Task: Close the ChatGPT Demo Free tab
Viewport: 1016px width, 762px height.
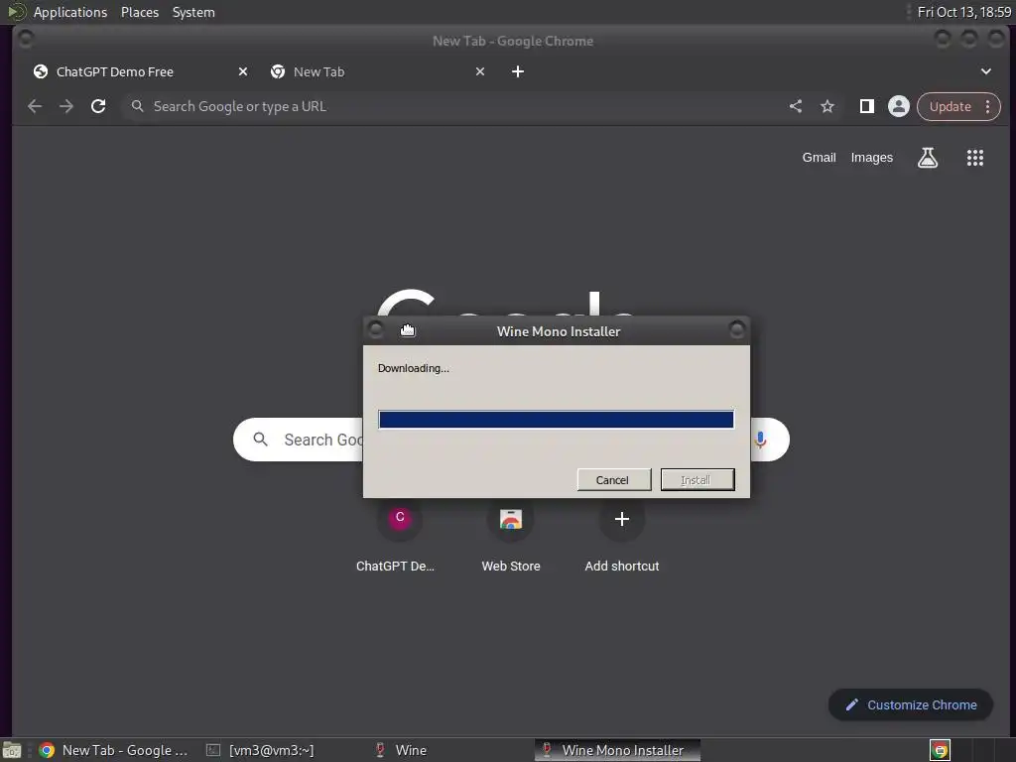Action: (x=243, y=71)
